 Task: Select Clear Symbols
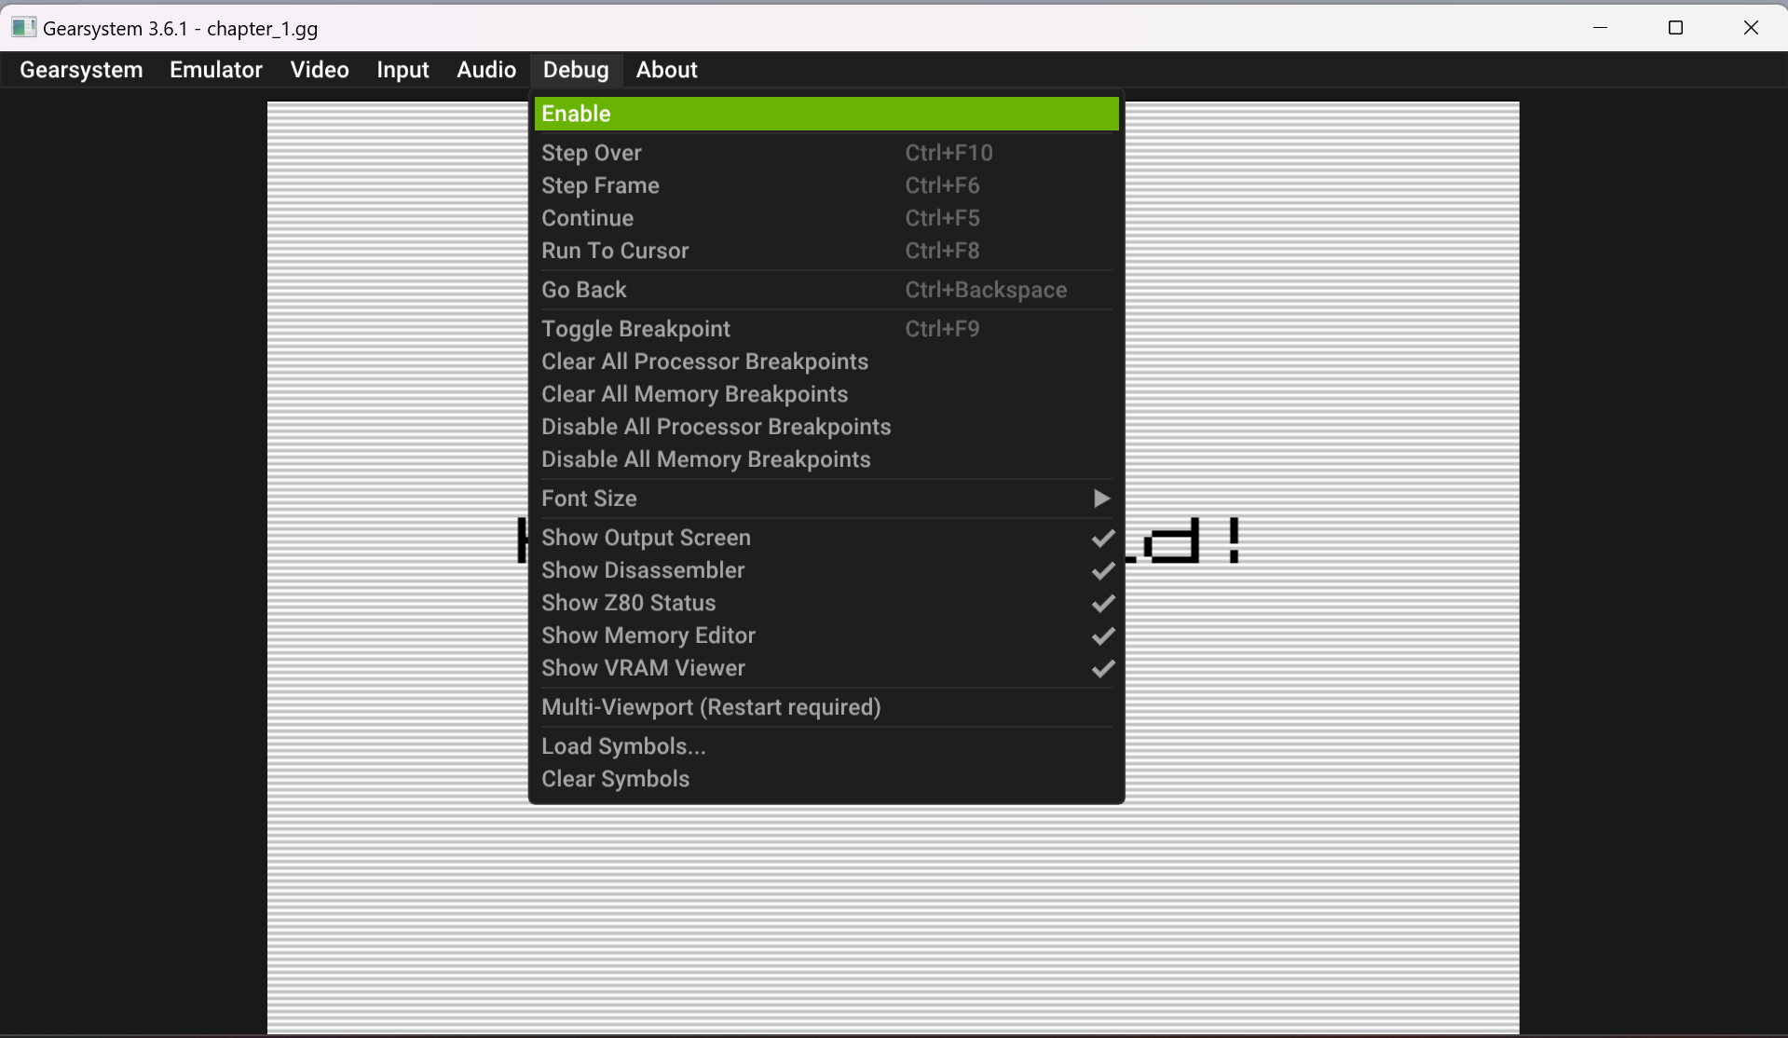pos(826,779)
